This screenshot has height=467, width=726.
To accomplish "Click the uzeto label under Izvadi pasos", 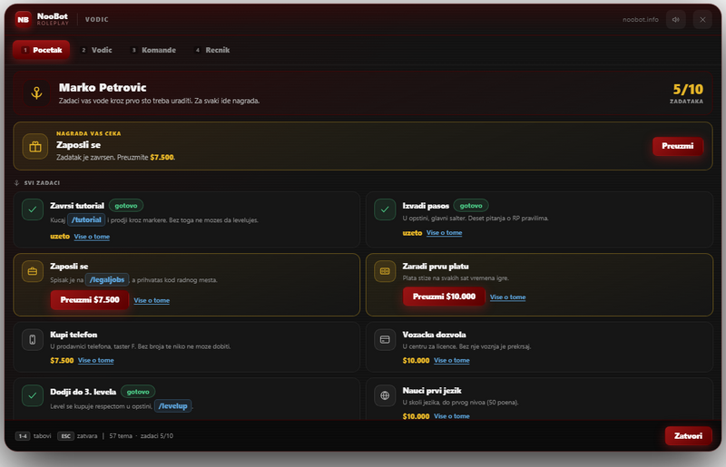I will (x=412, y=233).
